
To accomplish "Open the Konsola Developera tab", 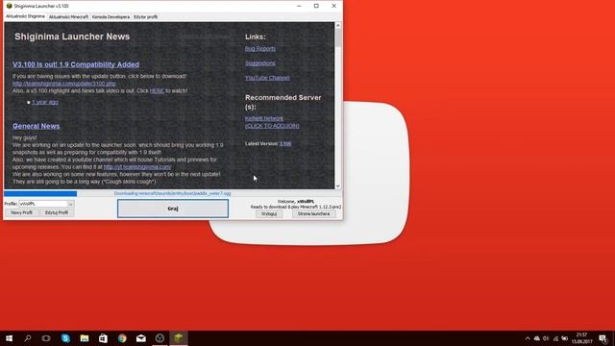I will (x=111, y=17).
